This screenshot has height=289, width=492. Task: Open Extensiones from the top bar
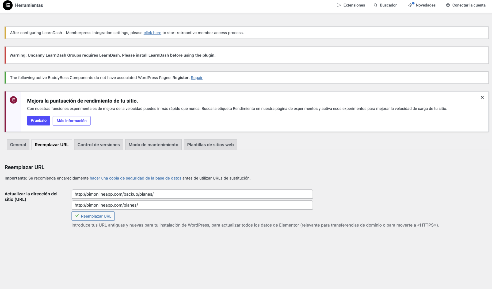pos(351,5)
